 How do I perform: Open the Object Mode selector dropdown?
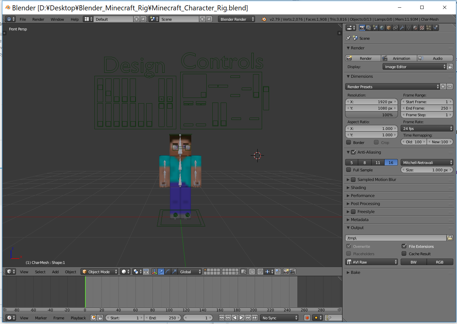pos(99,272)
